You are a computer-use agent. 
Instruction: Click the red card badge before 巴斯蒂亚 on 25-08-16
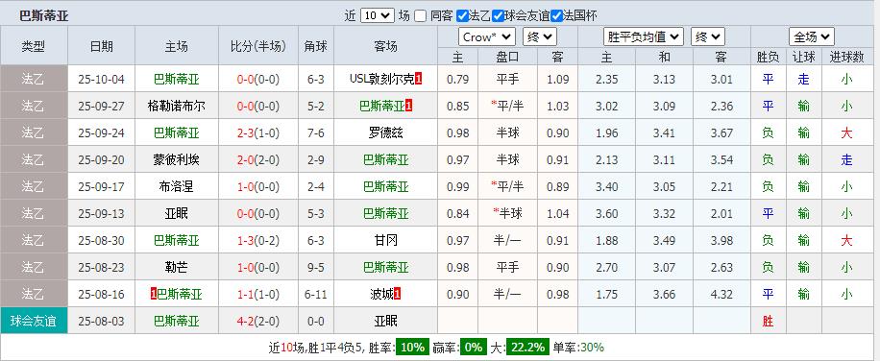[153, 295]
